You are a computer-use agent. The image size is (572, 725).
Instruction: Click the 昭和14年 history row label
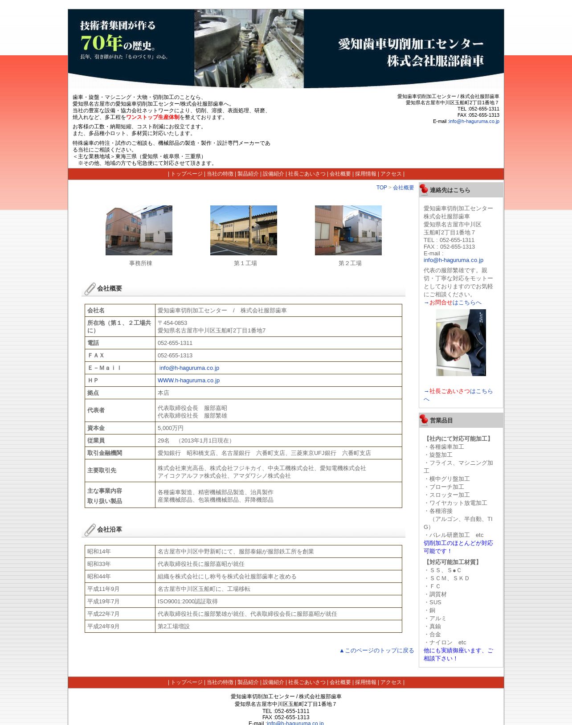(120, 552)
